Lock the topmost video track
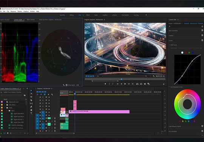The image size is (204, 142). click(40, 97)
